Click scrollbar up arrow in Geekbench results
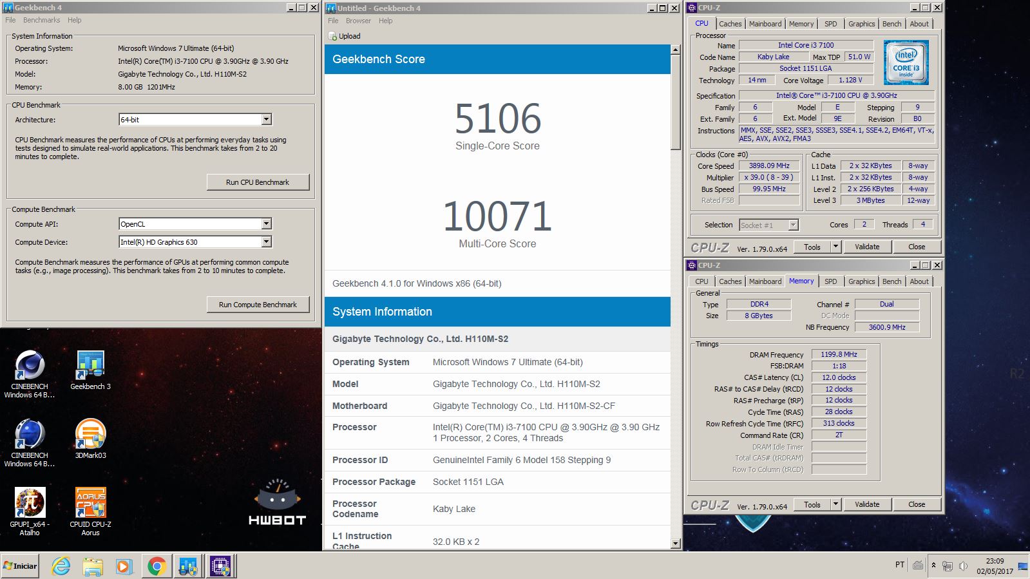Viewport: 1030px width, 579px height. click(675, 50)
